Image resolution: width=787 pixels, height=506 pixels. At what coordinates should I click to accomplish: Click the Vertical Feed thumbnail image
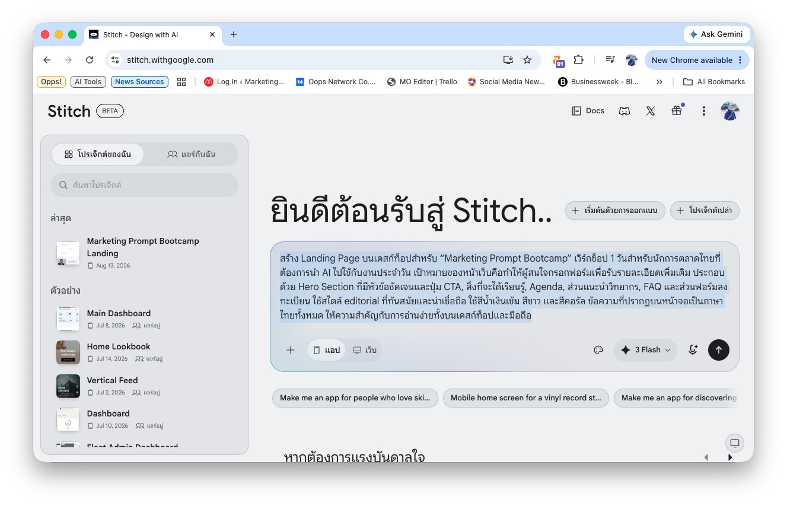pos(68,386)
